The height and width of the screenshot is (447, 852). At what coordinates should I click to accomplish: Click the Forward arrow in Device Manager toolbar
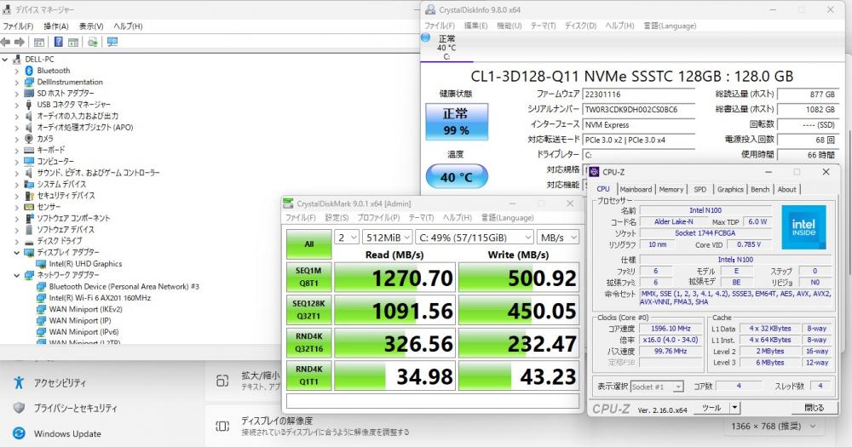(x=20, y=42)
